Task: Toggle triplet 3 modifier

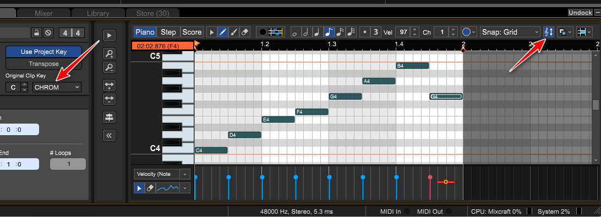Action: pos(376,32)
